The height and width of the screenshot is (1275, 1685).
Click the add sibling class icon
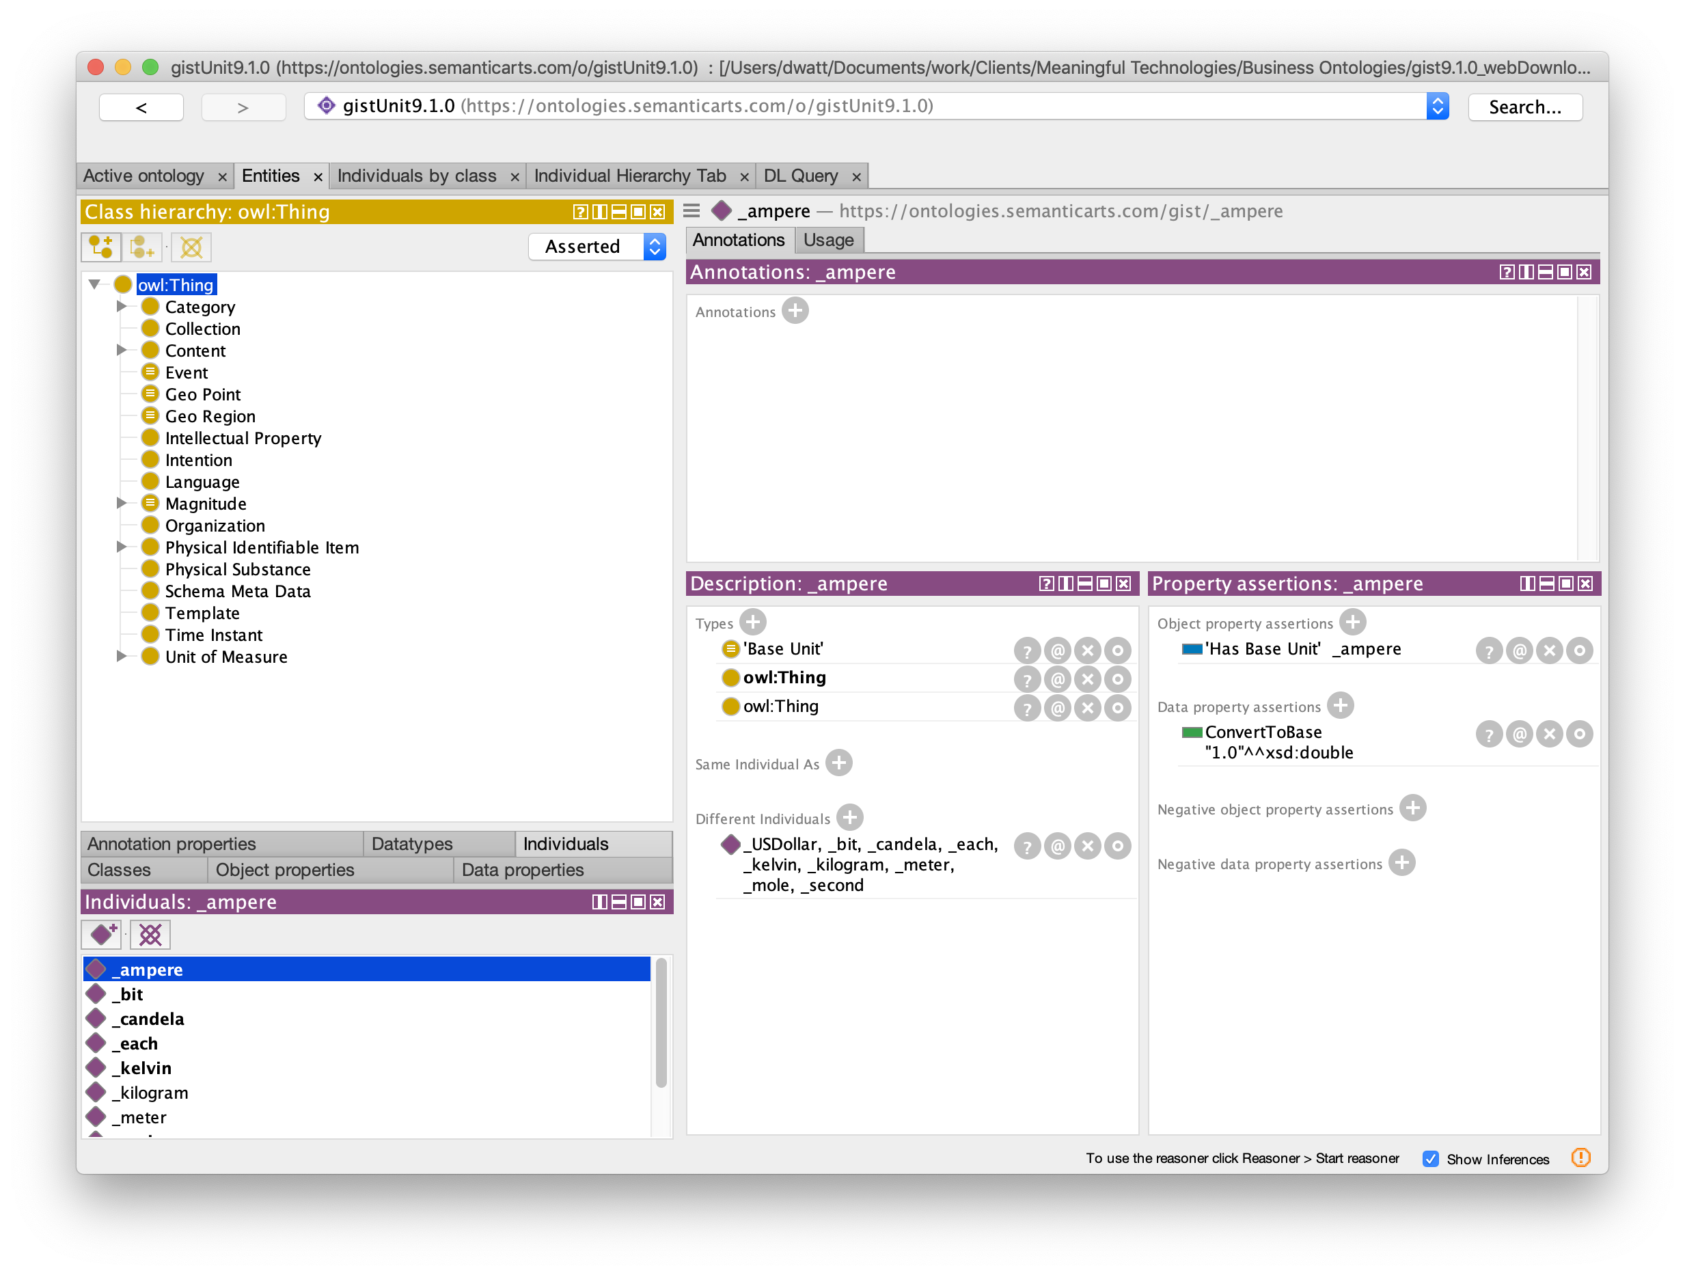(x=141, y=247)
